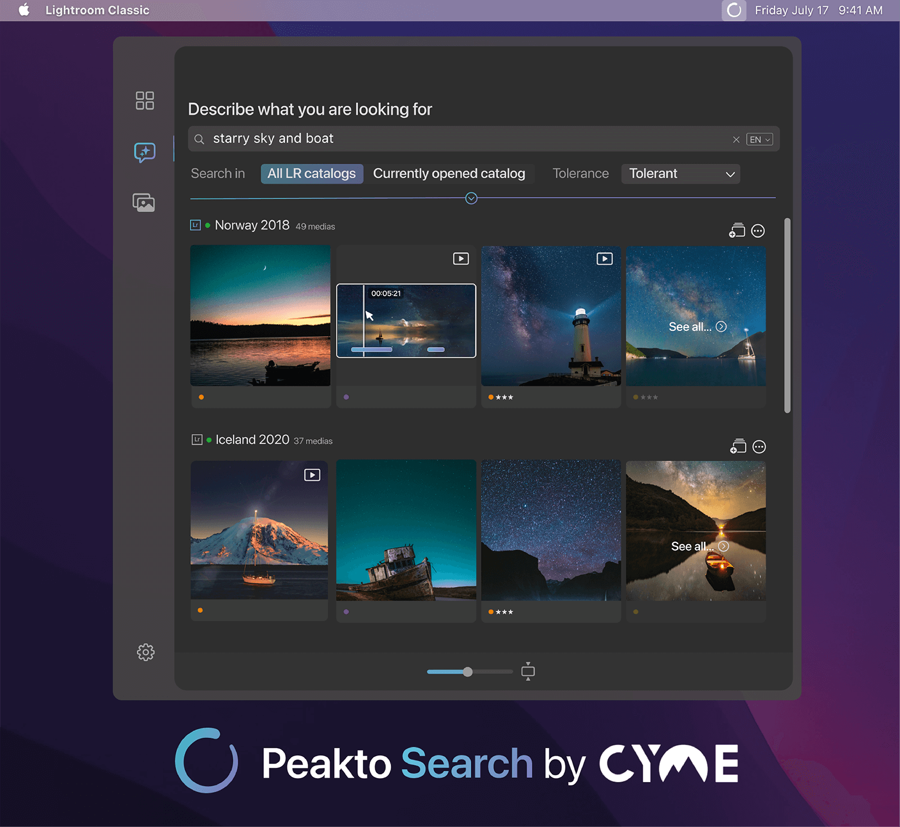This screenshot has height=827, width=900.
Task: Open more options for Iceland 2020
Action: point(759,447)
